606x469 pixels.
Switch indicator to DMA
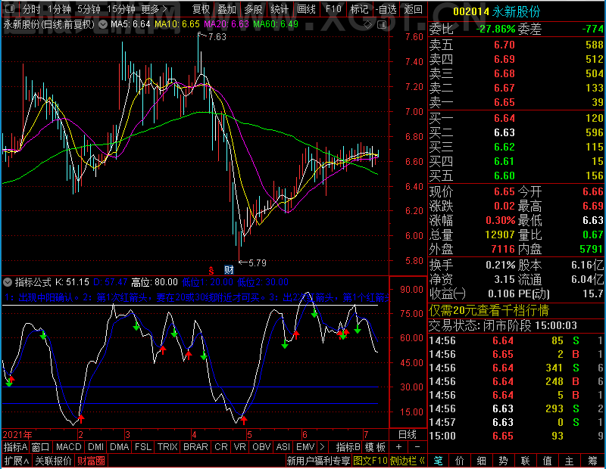[120, 447]
